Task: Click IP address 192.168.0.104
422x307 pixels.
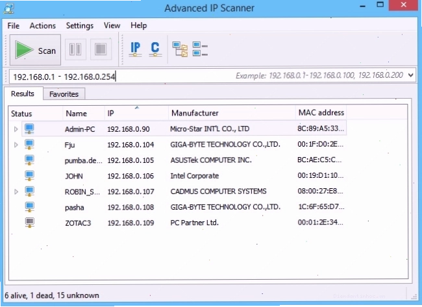Action: point(130,145)
